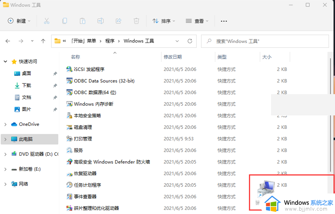Click the 本地安全策略 file name
This screenshot has width=335, height=214.
pos(87,115)
